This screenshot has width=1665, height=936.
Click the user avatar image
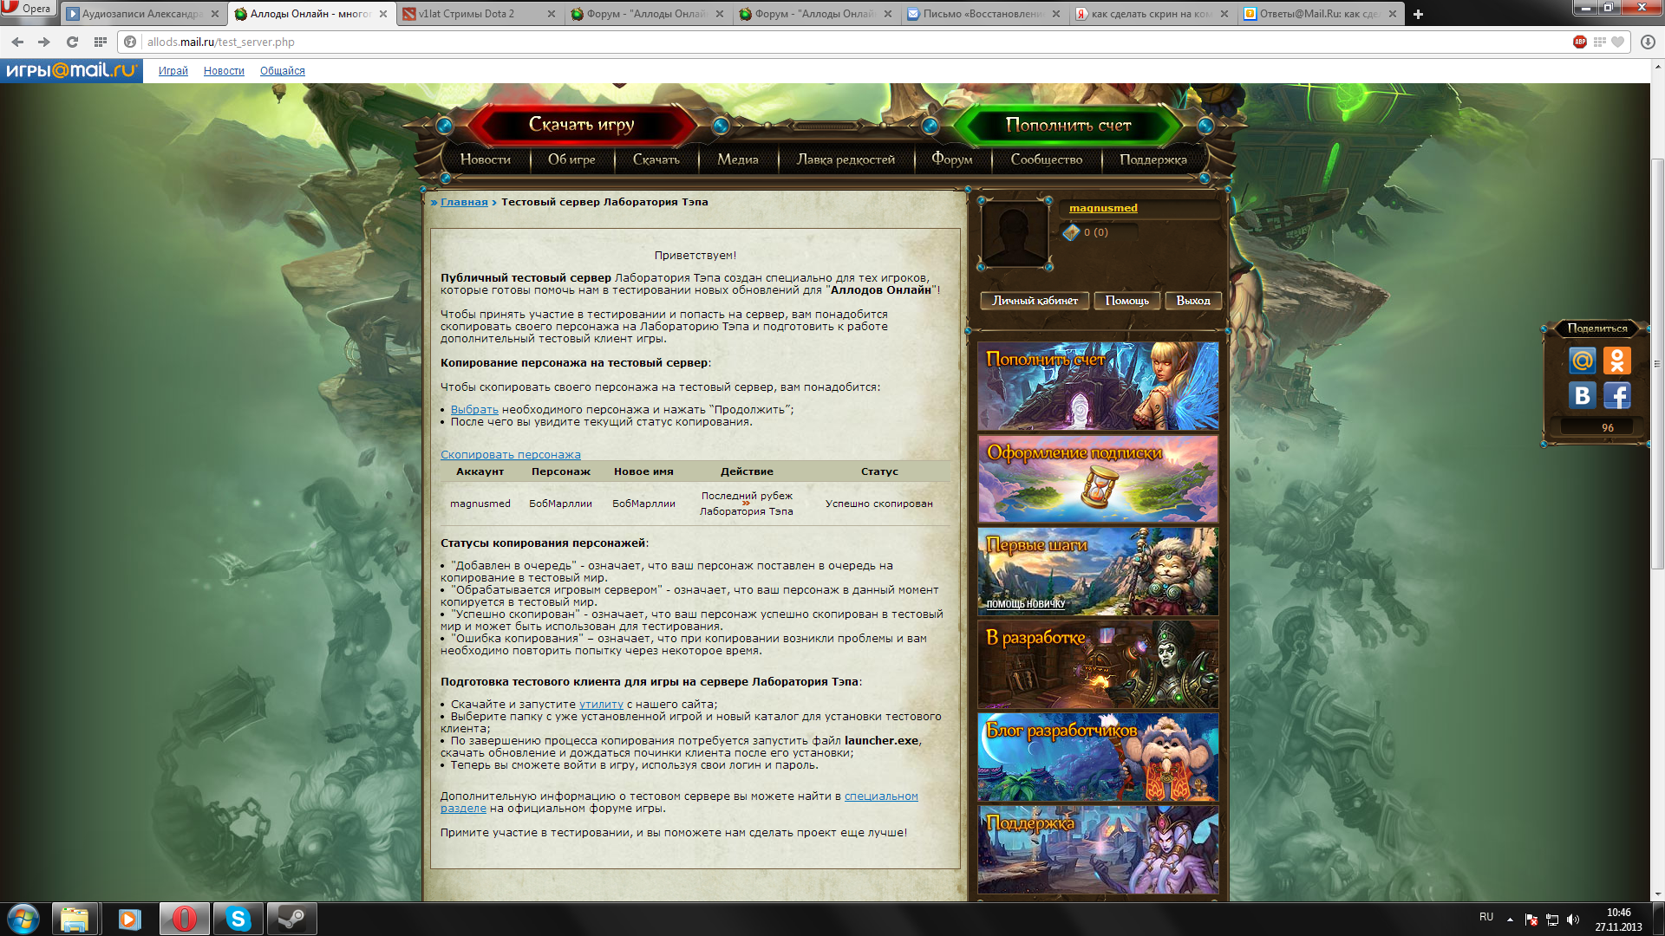point(1015,234)
